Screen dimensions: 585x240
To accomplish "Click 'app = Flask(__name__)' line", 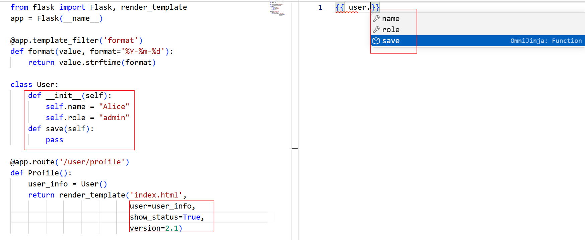I will click(x=57, y=18).
